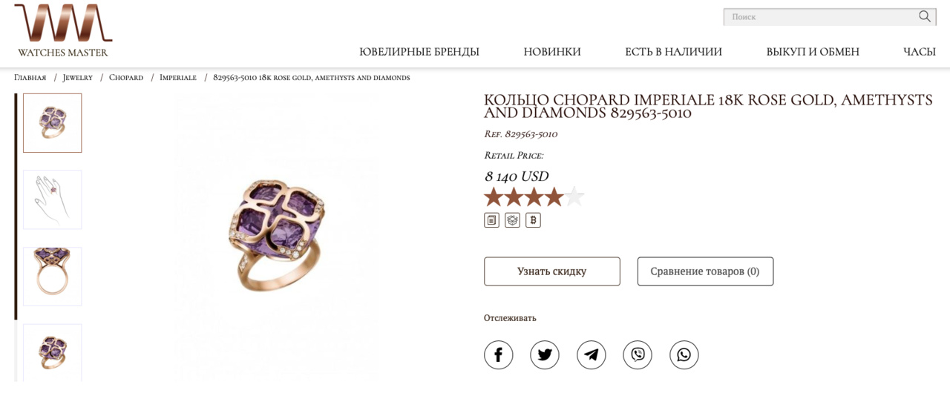Screen dimensions: 950x393
Task: Open the Новинки menu item
Action: 552,52
